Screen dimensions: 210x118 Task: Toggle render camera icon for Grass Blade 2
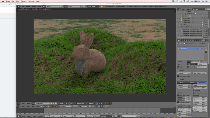[207, 27]
